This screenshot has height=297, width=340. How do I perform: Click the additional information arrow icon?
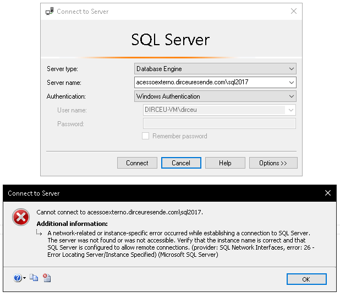pyautogui.click(x=39, y=233)
